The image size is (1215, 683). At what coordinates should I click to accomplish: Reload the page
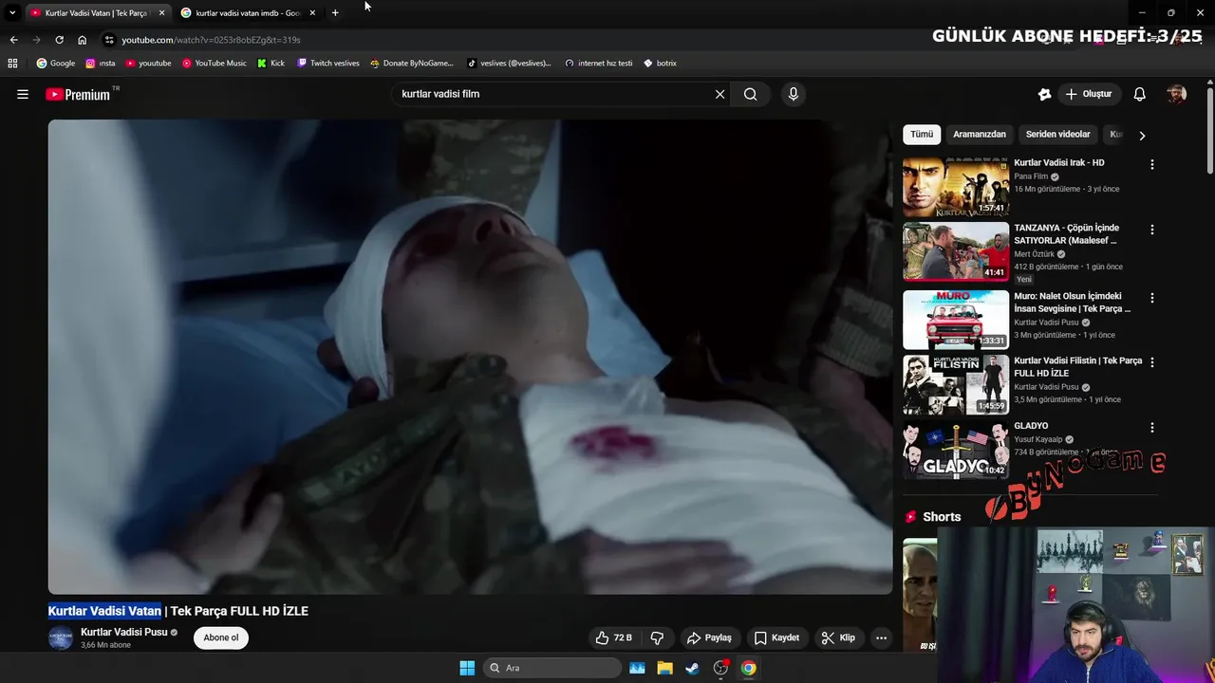coord(59,40)
